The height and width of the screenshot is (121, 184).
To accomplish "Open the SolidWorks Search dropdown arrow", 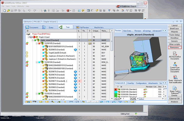I will point(121,7).
